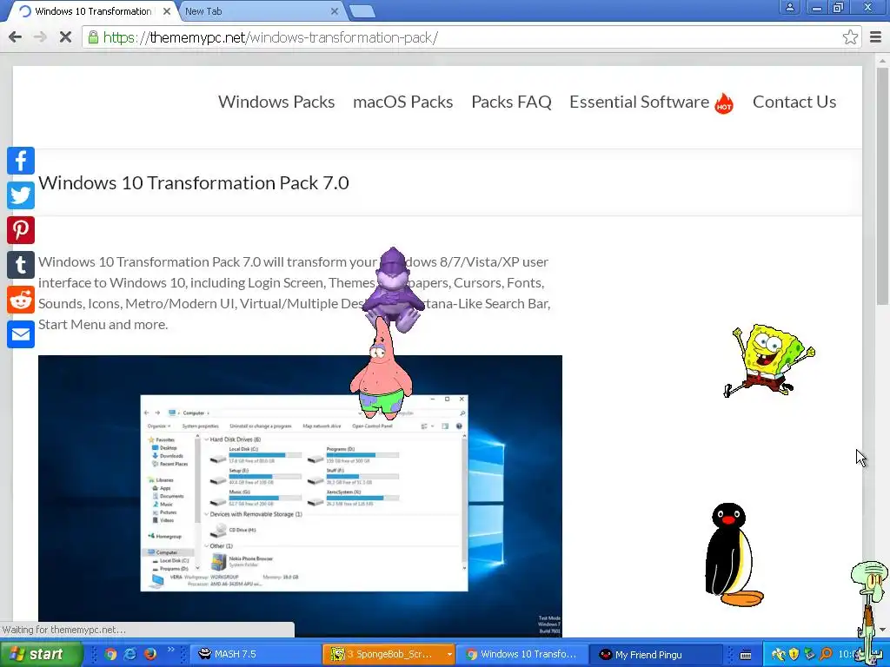This screenshot has width=890, height=667.
Task: Launch Firefox from quick launch
Action: 149,654
